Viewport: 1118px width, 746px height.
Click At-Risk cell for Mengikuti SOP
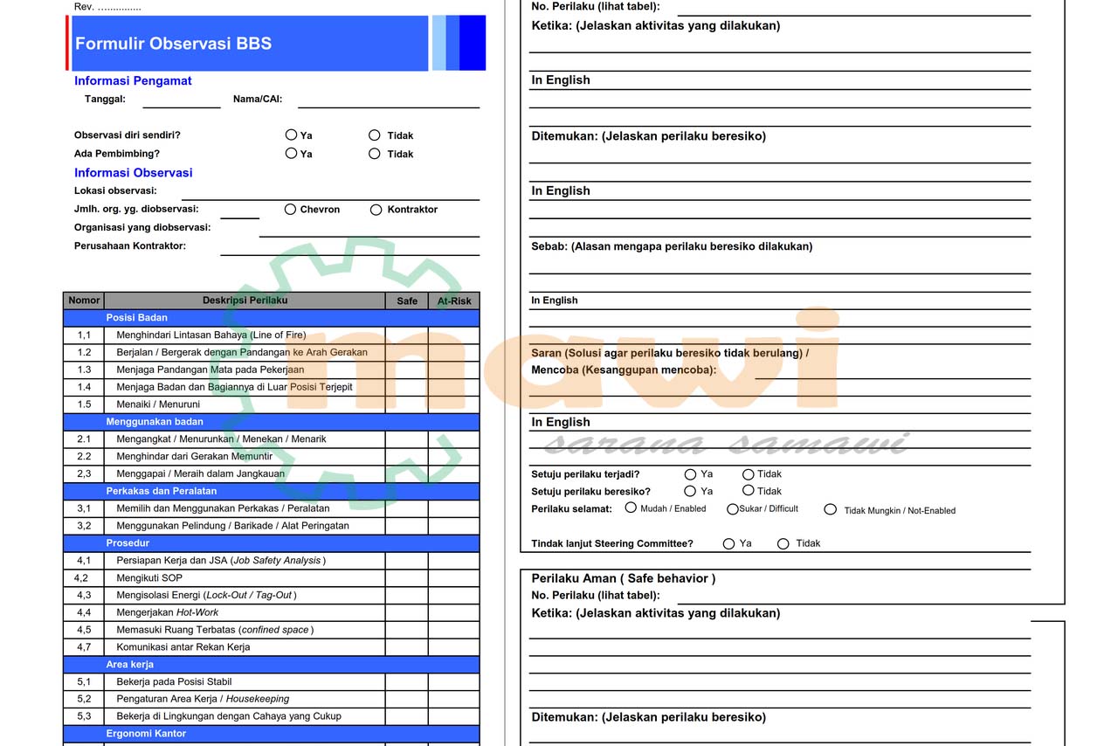pyautogui.click(x=453, y=578)
